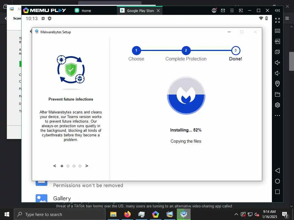Screen dimensions: 294x220
Task: Click the muted speaker tray icon
Action: click(257, 214)
